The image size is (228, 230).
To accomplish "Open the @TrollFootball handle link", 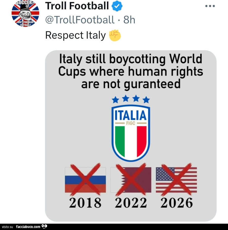I will [79, 20].
